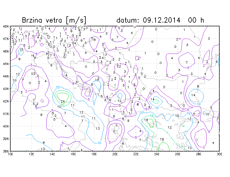Click the '43N' latitude axis label
Viewport: 230px width, 177px height.
click(6, 89)
